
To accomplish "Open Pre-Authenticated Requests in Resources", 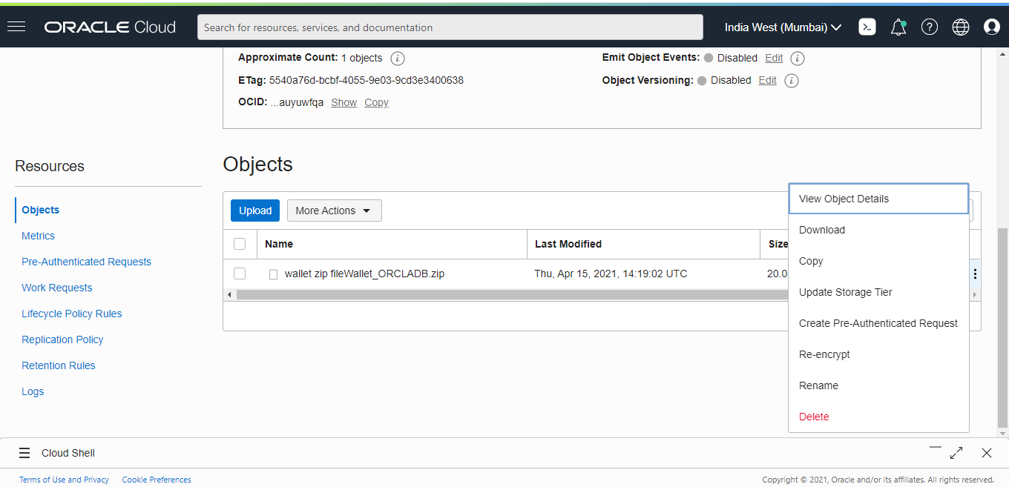I will [87, 262].
